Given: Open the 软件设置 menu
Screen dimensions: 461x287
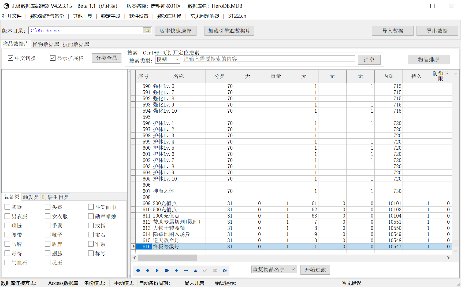Looking at the screenshot, I should [x=139, y=16].
